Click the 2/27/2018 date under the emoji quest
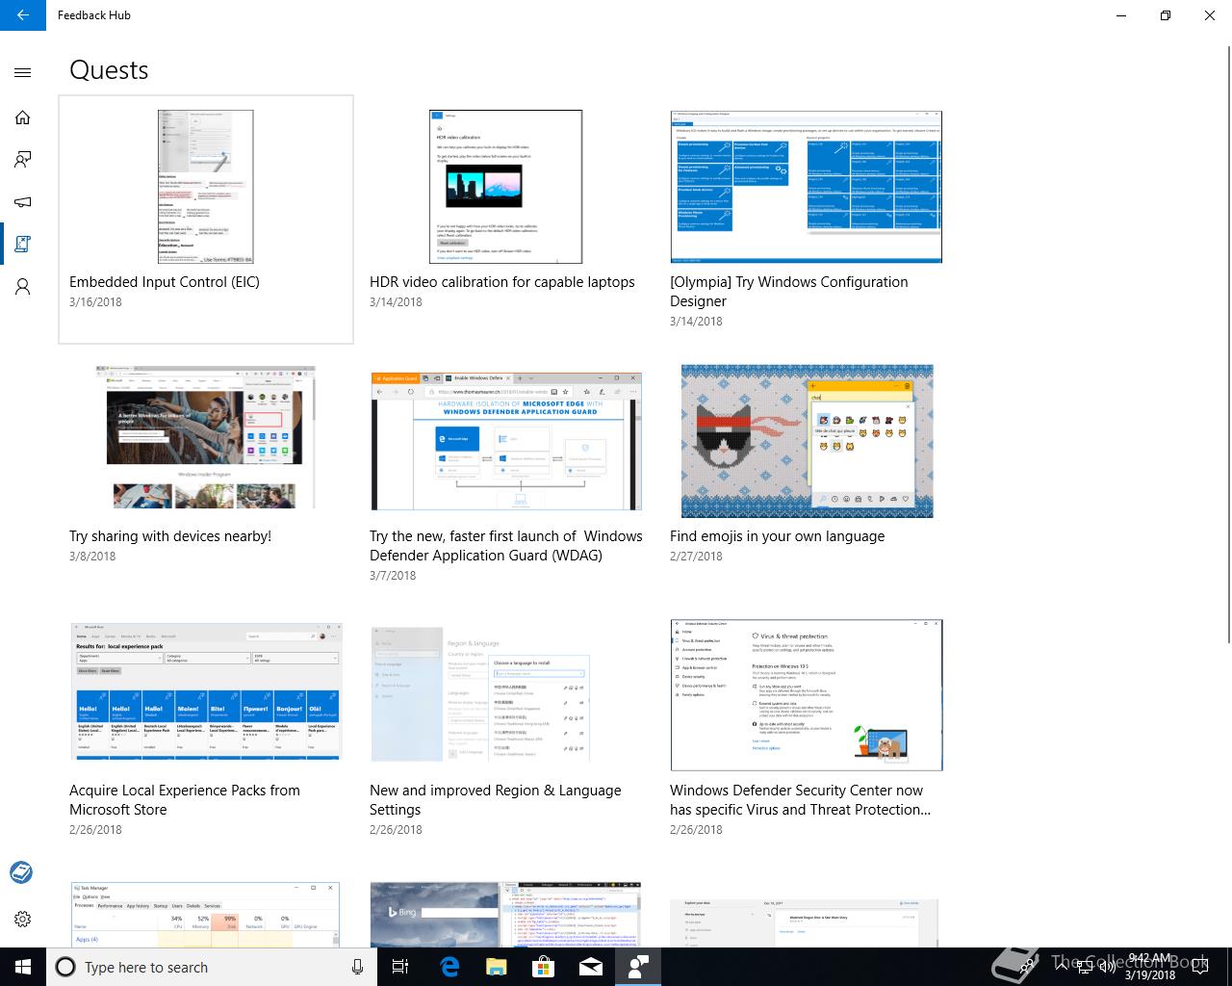 pos(696,556)
